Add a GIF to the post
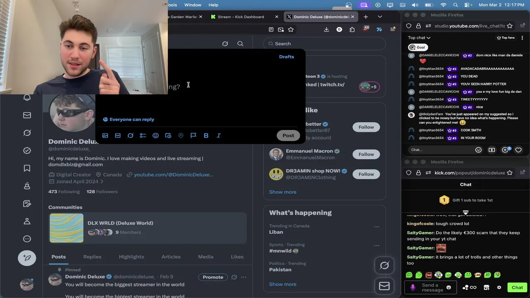Screen dimensions: 530x298 coord(118,135)
